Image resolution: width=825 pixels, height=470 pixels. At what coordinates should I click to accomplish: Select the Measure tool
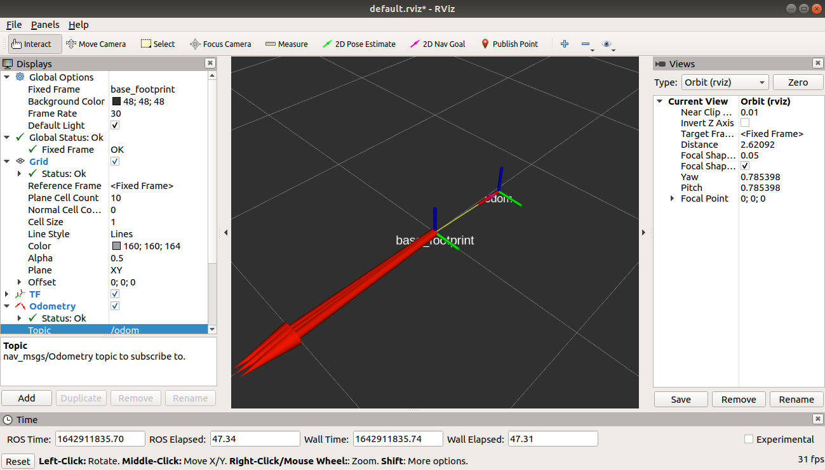click(x=286, y=44)
